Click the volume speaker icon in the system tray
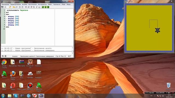This screenshot has width=175, height=98. (x=163, y=96)
